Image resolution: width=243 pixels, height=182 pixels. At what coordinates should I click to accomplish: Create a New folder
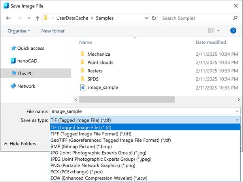click(53, 31)
